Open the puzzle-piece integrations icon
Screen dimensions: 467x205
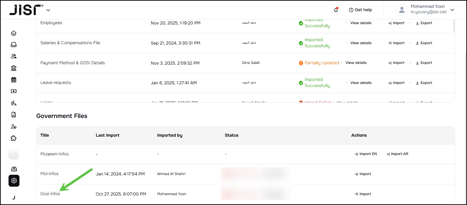(14, 138)
